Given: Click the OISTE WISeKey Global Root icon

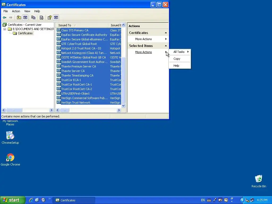Looking at the screenshot, I should click(59, 57).
